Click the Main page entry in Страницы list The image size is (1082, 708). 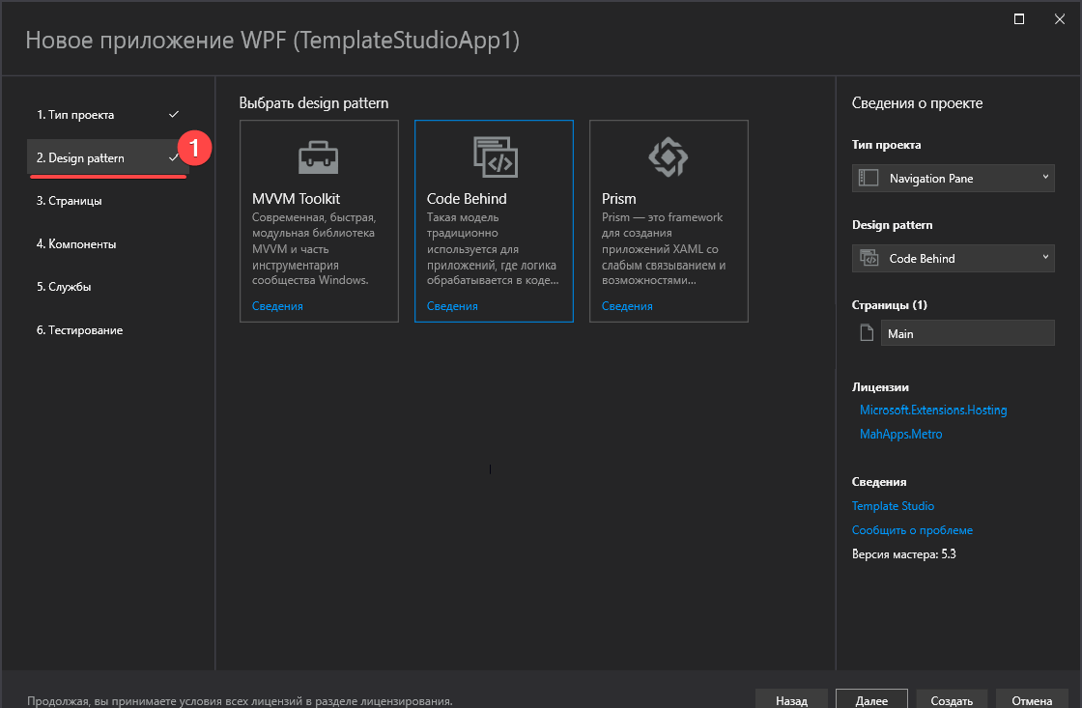(967, 332)
